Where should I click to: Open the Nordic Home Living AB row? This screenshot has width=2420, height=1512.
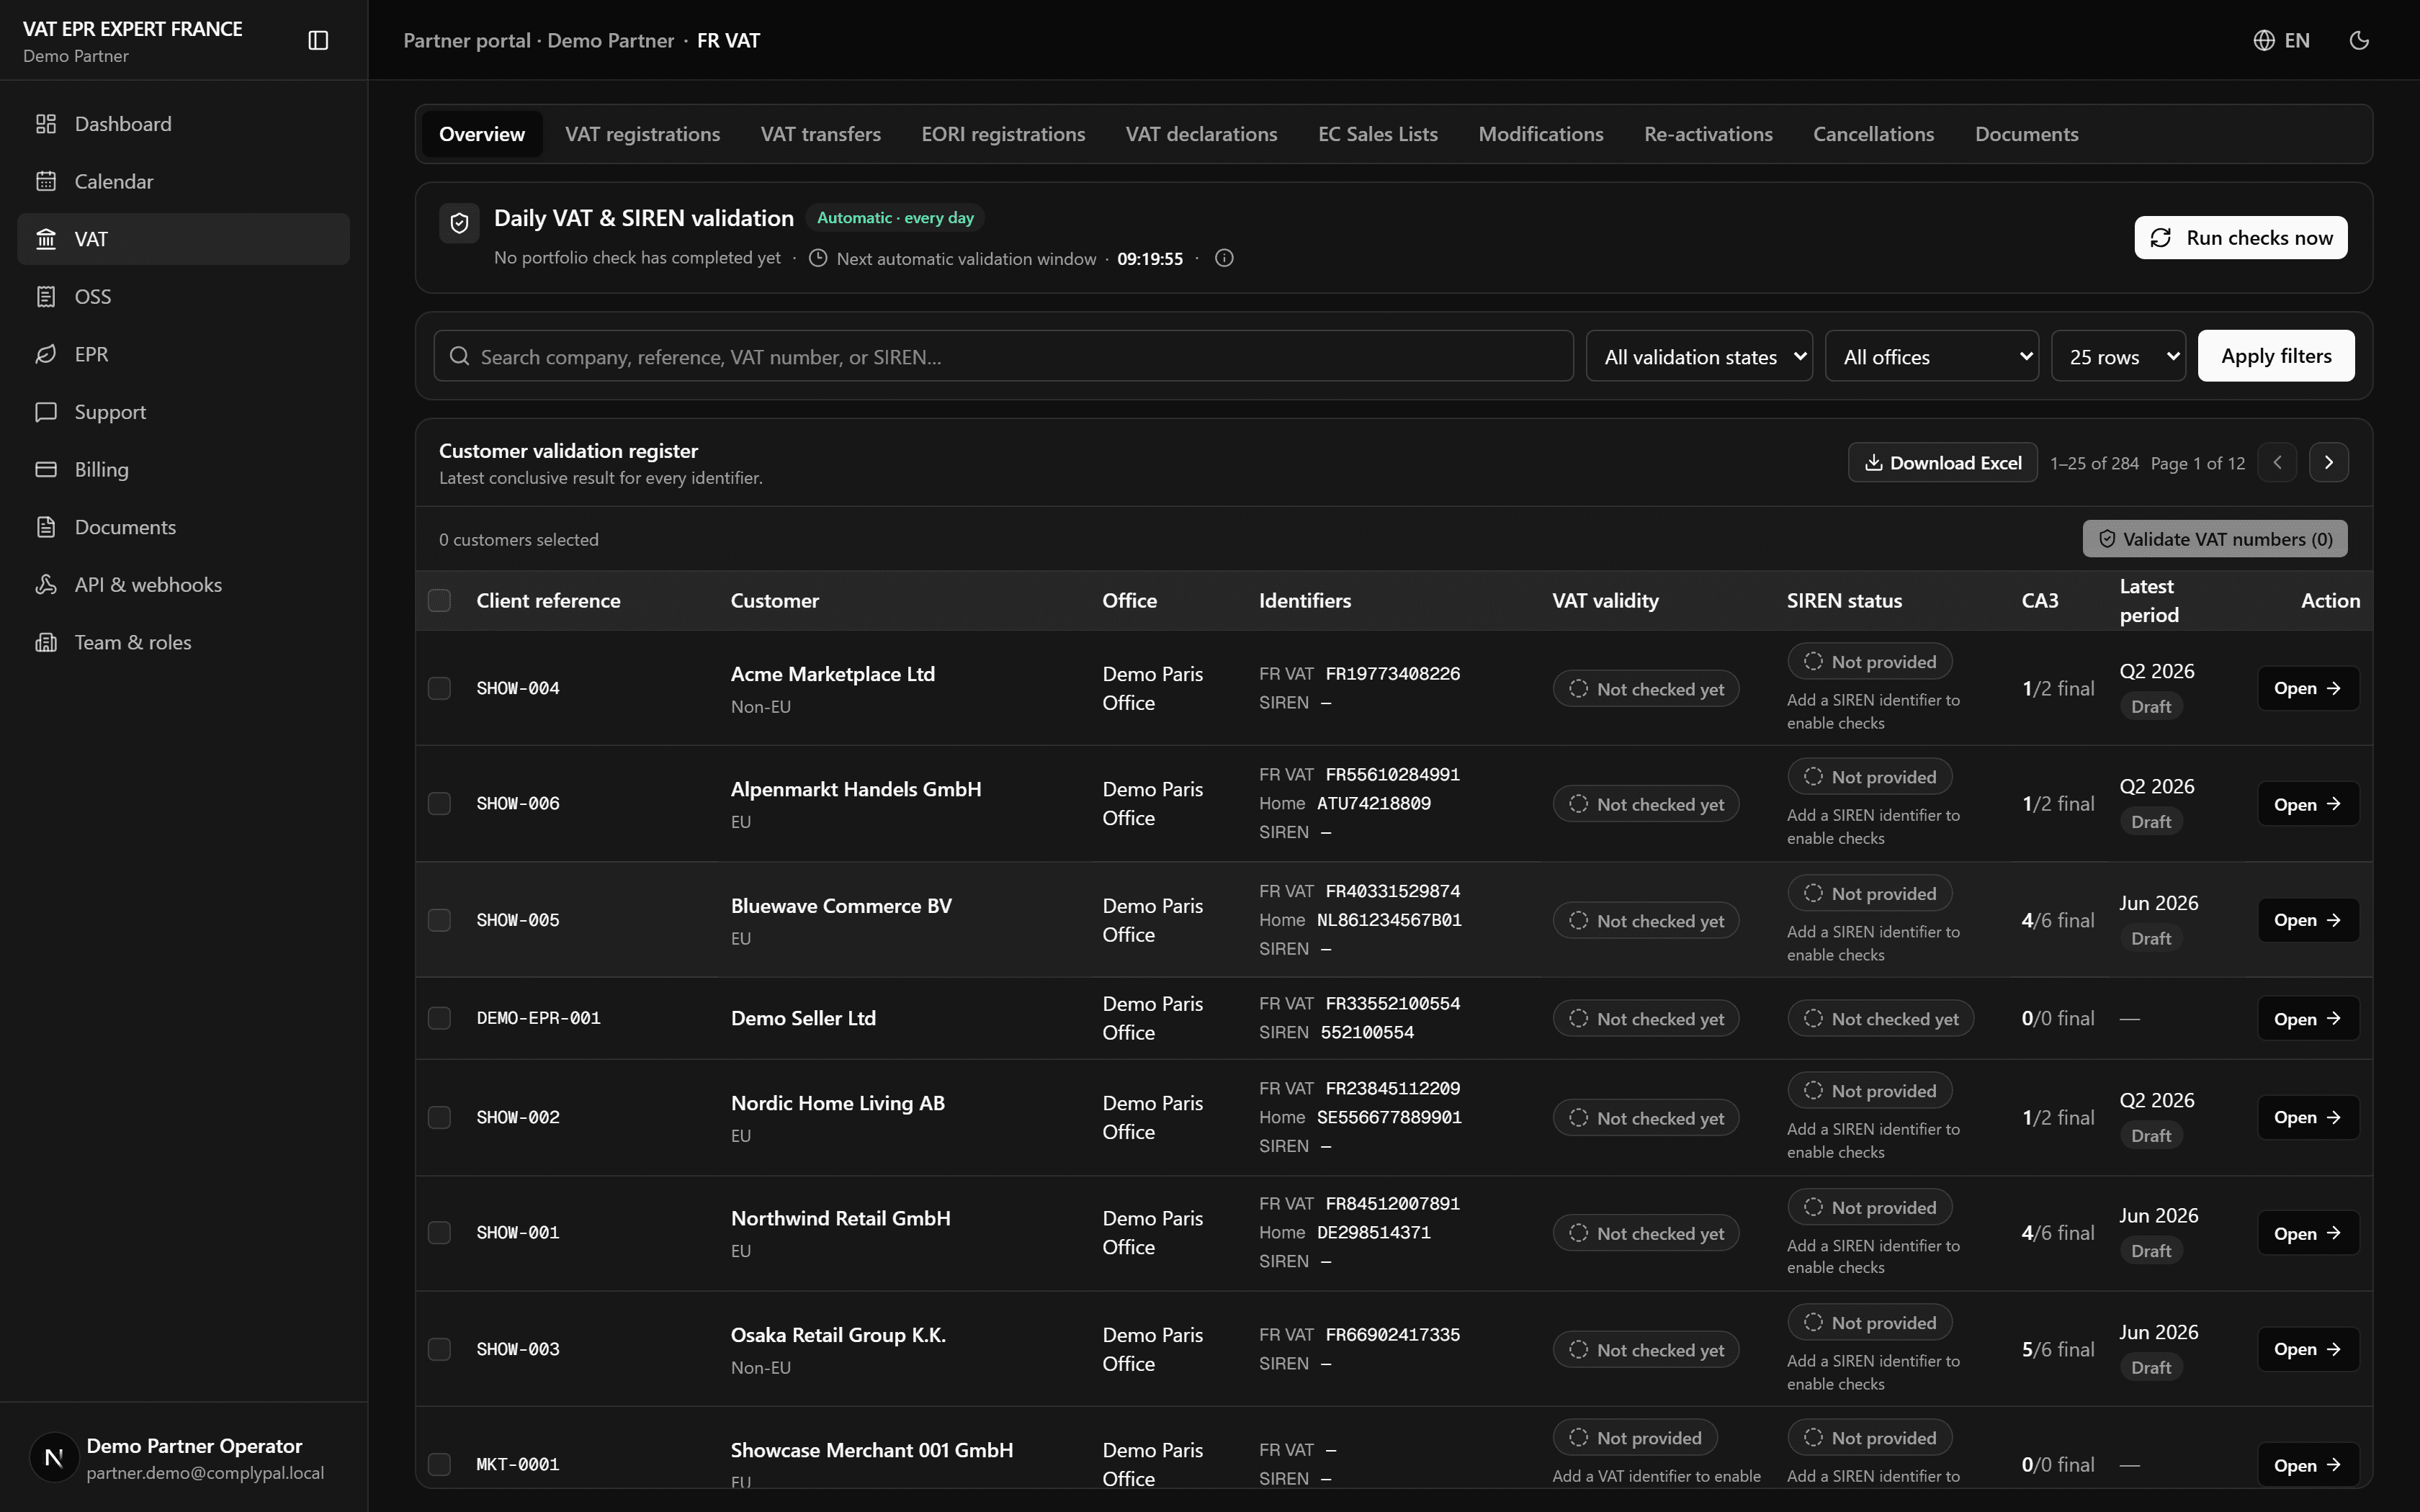coord(2308,1117)
